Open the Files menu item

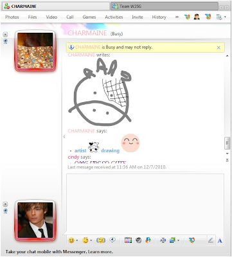pos(32,17)
